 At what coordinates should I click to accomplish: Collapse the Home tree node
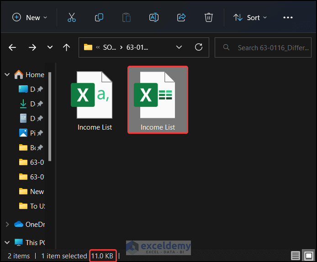(7, 74)
